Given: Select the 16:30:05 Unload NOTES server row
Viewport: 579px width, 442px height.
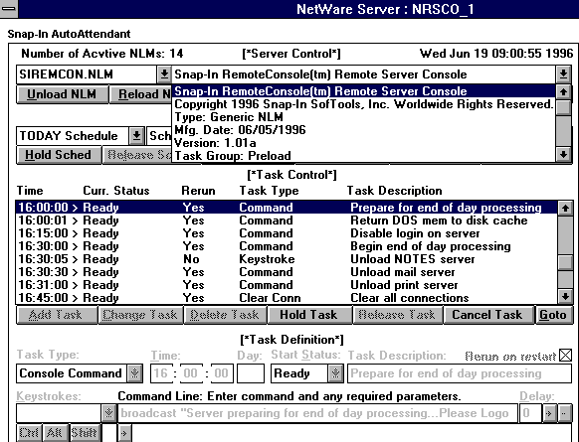Looking at the screenshot, I should (287, 259).
